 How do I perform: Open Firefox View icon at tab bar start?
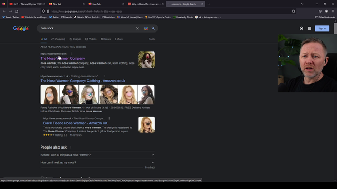click(x=4, y=4)
